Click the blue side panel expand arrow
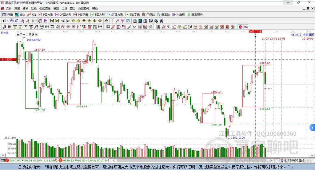The height and width of the screenshot is (170, 315). pos(313,128)
